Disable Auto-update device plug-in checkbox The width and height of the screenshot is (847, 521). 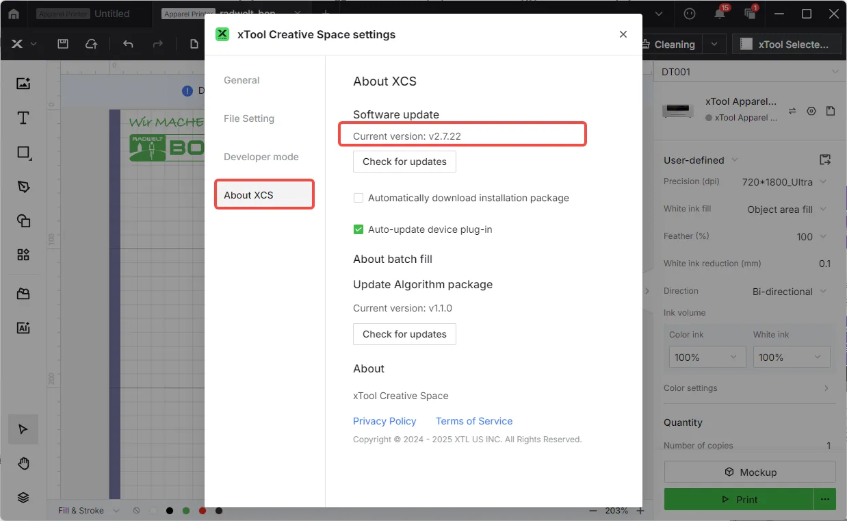point(358,229)
